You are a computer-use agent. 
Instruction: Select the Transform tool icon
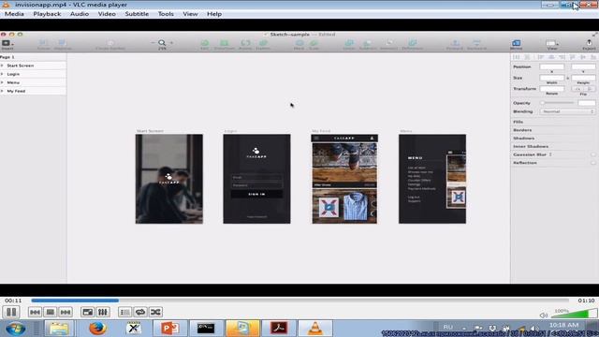[225, 43]
